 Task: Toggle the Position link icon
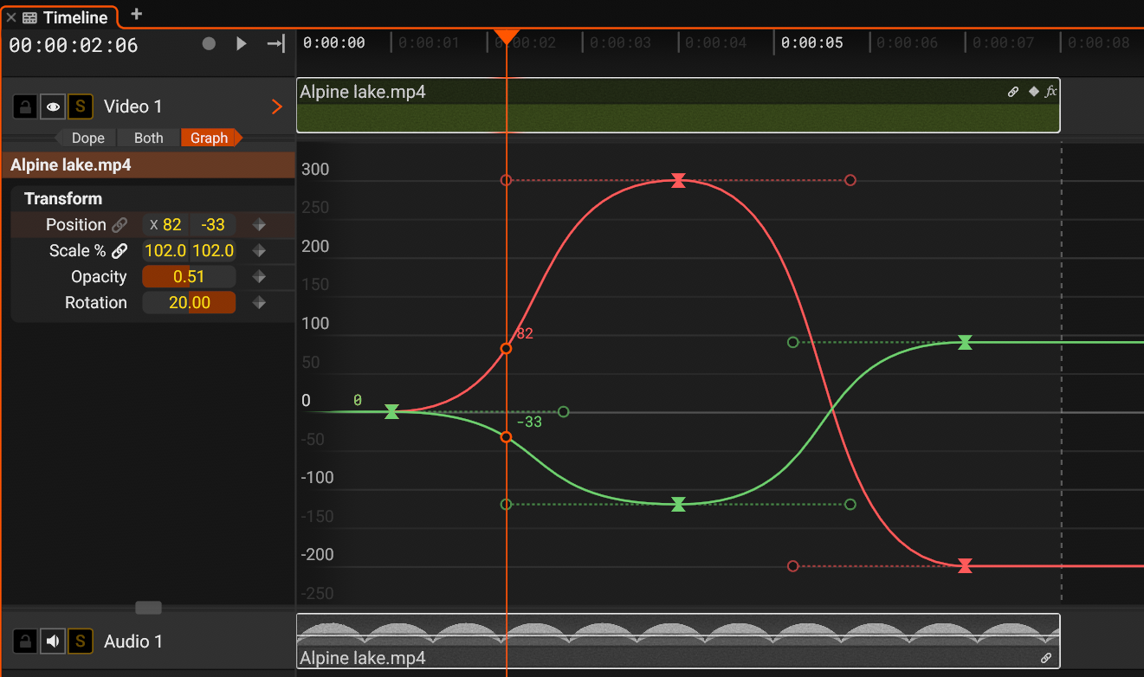pyautogui.click(x=120, y=225)
